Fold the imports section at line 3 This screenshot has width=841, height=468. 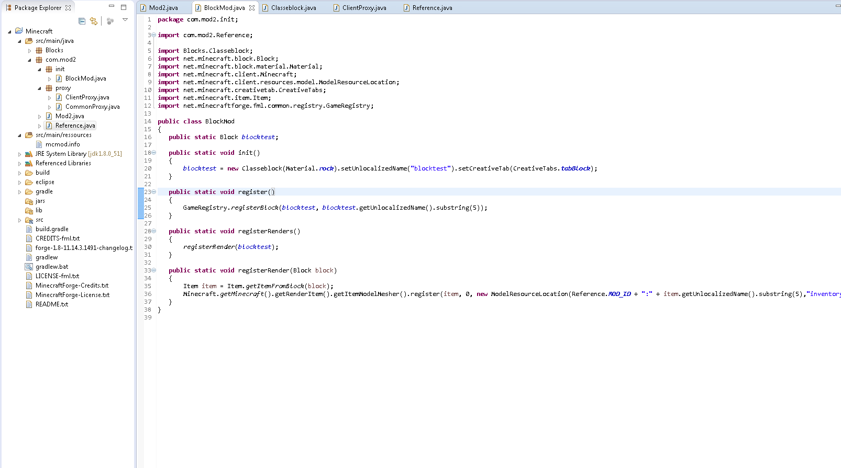pos(153,35)
